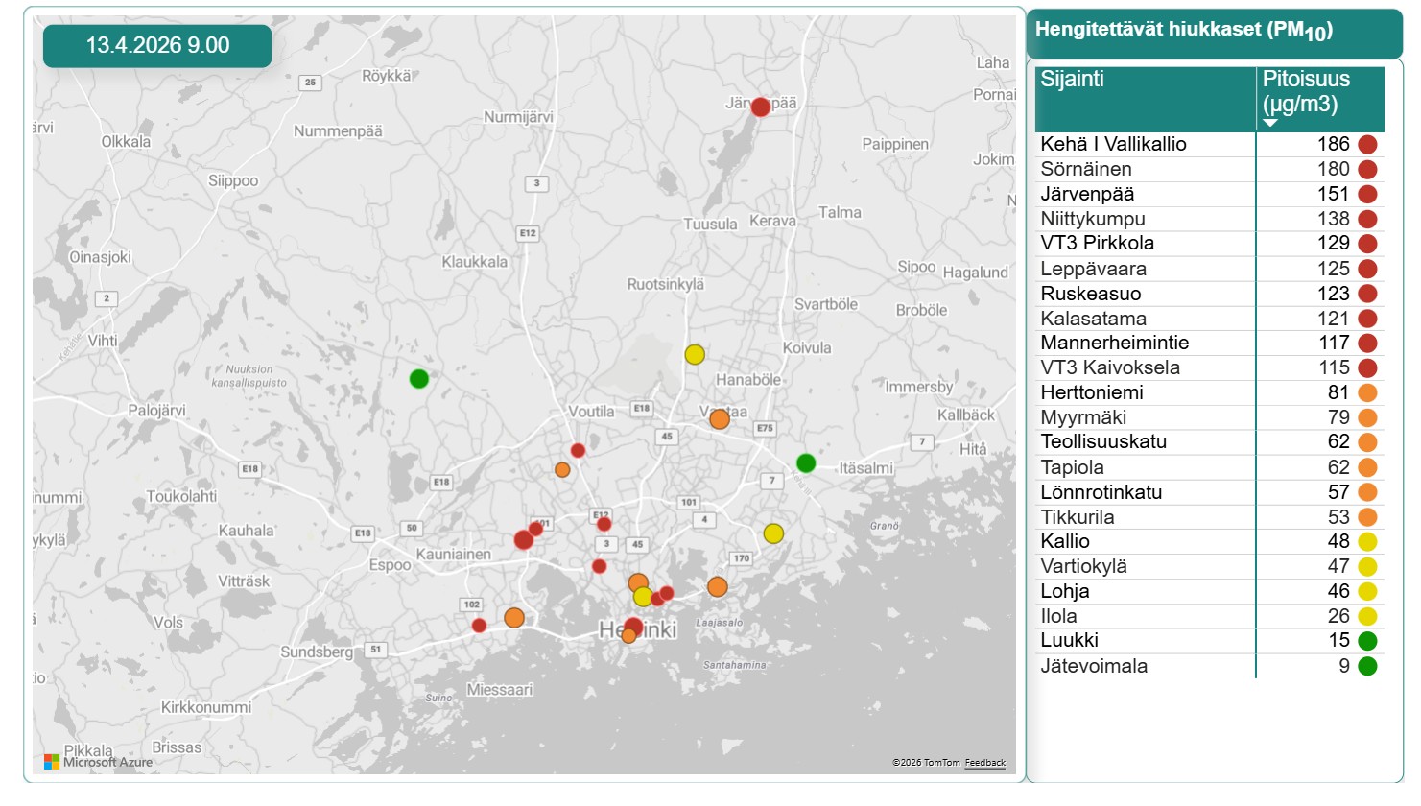
Task: Click the Microsoft Azure logo on map
Action: [99, 762]
